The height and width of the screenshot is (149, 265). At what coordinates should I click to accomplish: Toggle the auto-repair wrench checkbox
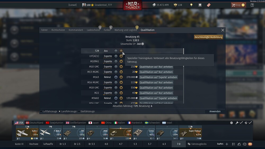(241, 123)
